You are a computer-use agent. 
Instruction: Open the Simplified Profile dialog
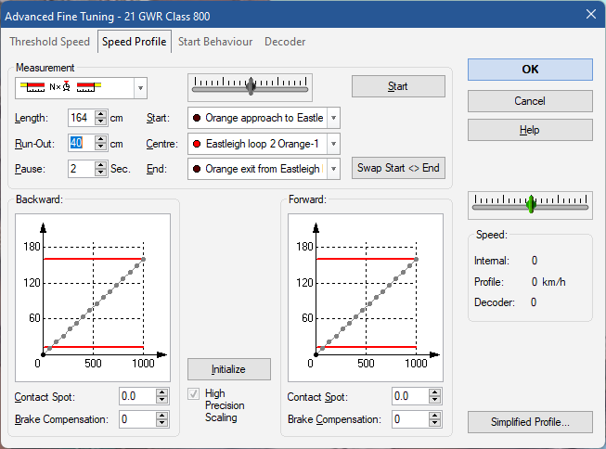(x=530, y=422)
